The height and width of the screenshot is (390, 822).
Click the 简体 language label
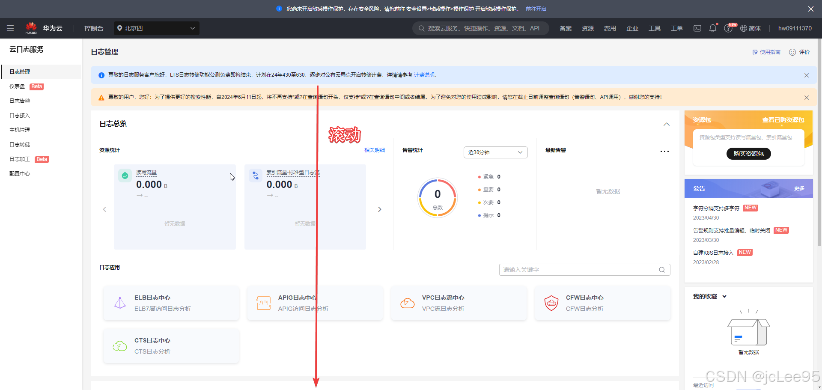755,28
